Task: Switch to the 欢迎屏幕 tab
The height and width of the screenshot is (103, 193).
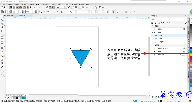Action: (10, 16)
